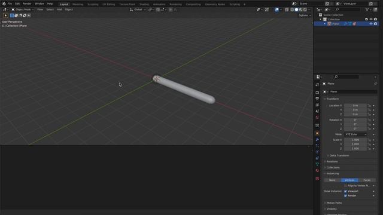Open the Help menu
This screenshot has height=215, width=383.
coord(50,4)
